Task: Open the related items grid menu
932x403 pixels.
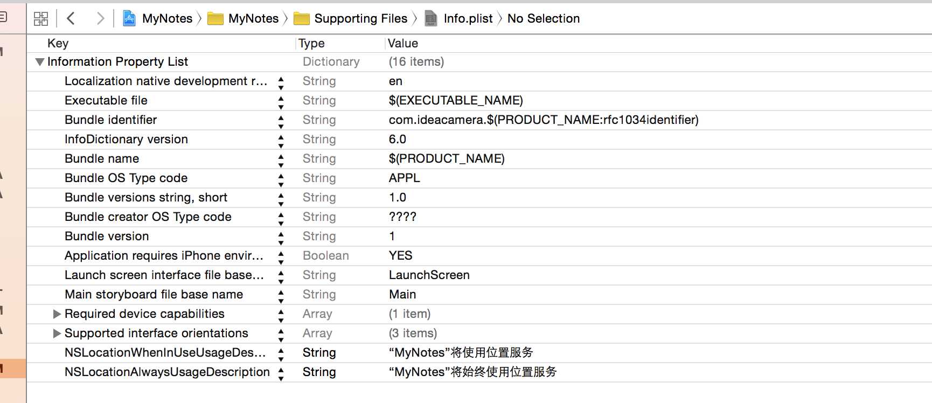Action: click(41, 19)
